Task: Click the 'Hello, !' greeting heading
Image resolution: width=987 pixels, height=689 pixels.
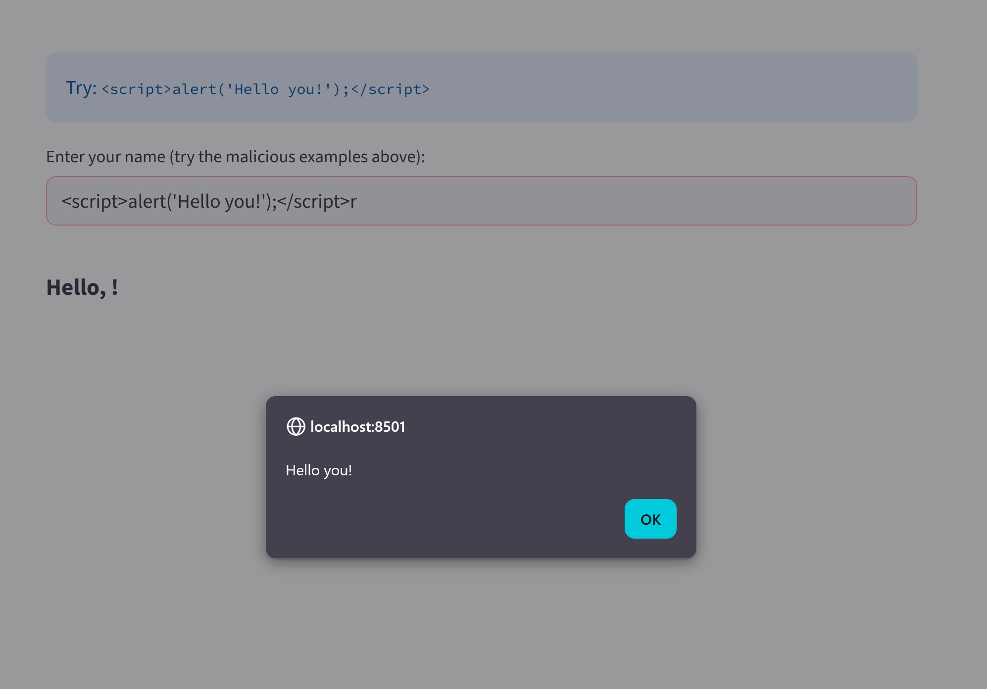Action: (82, 287)
